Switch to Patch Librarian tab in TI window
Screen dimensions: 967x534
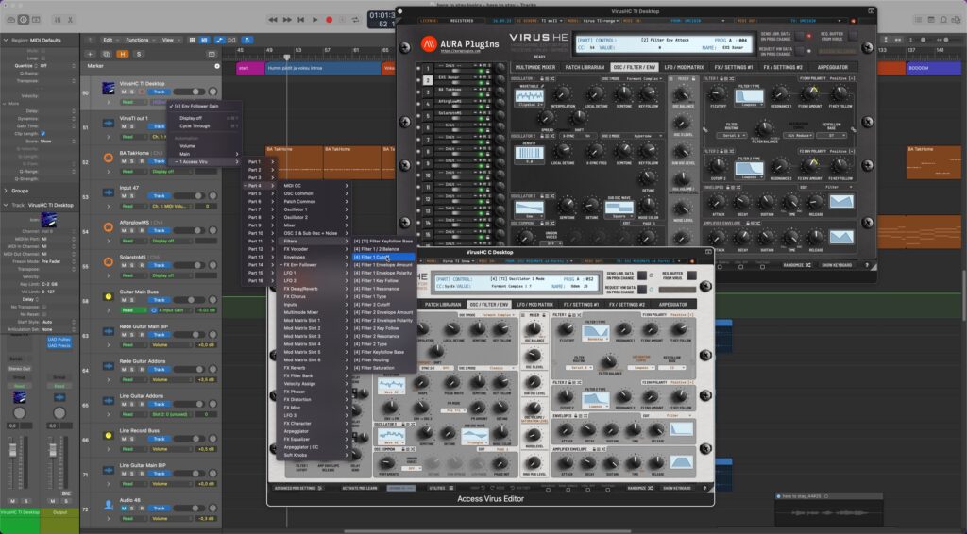pos(585,67)
